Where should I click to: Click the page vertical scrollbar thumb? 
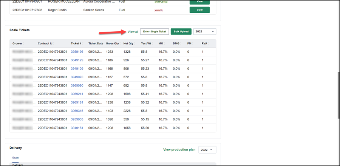click(x=338, y=95)
